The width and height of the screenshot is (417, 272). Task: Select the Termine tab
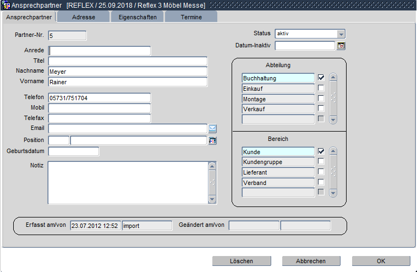tap(191, 17)
